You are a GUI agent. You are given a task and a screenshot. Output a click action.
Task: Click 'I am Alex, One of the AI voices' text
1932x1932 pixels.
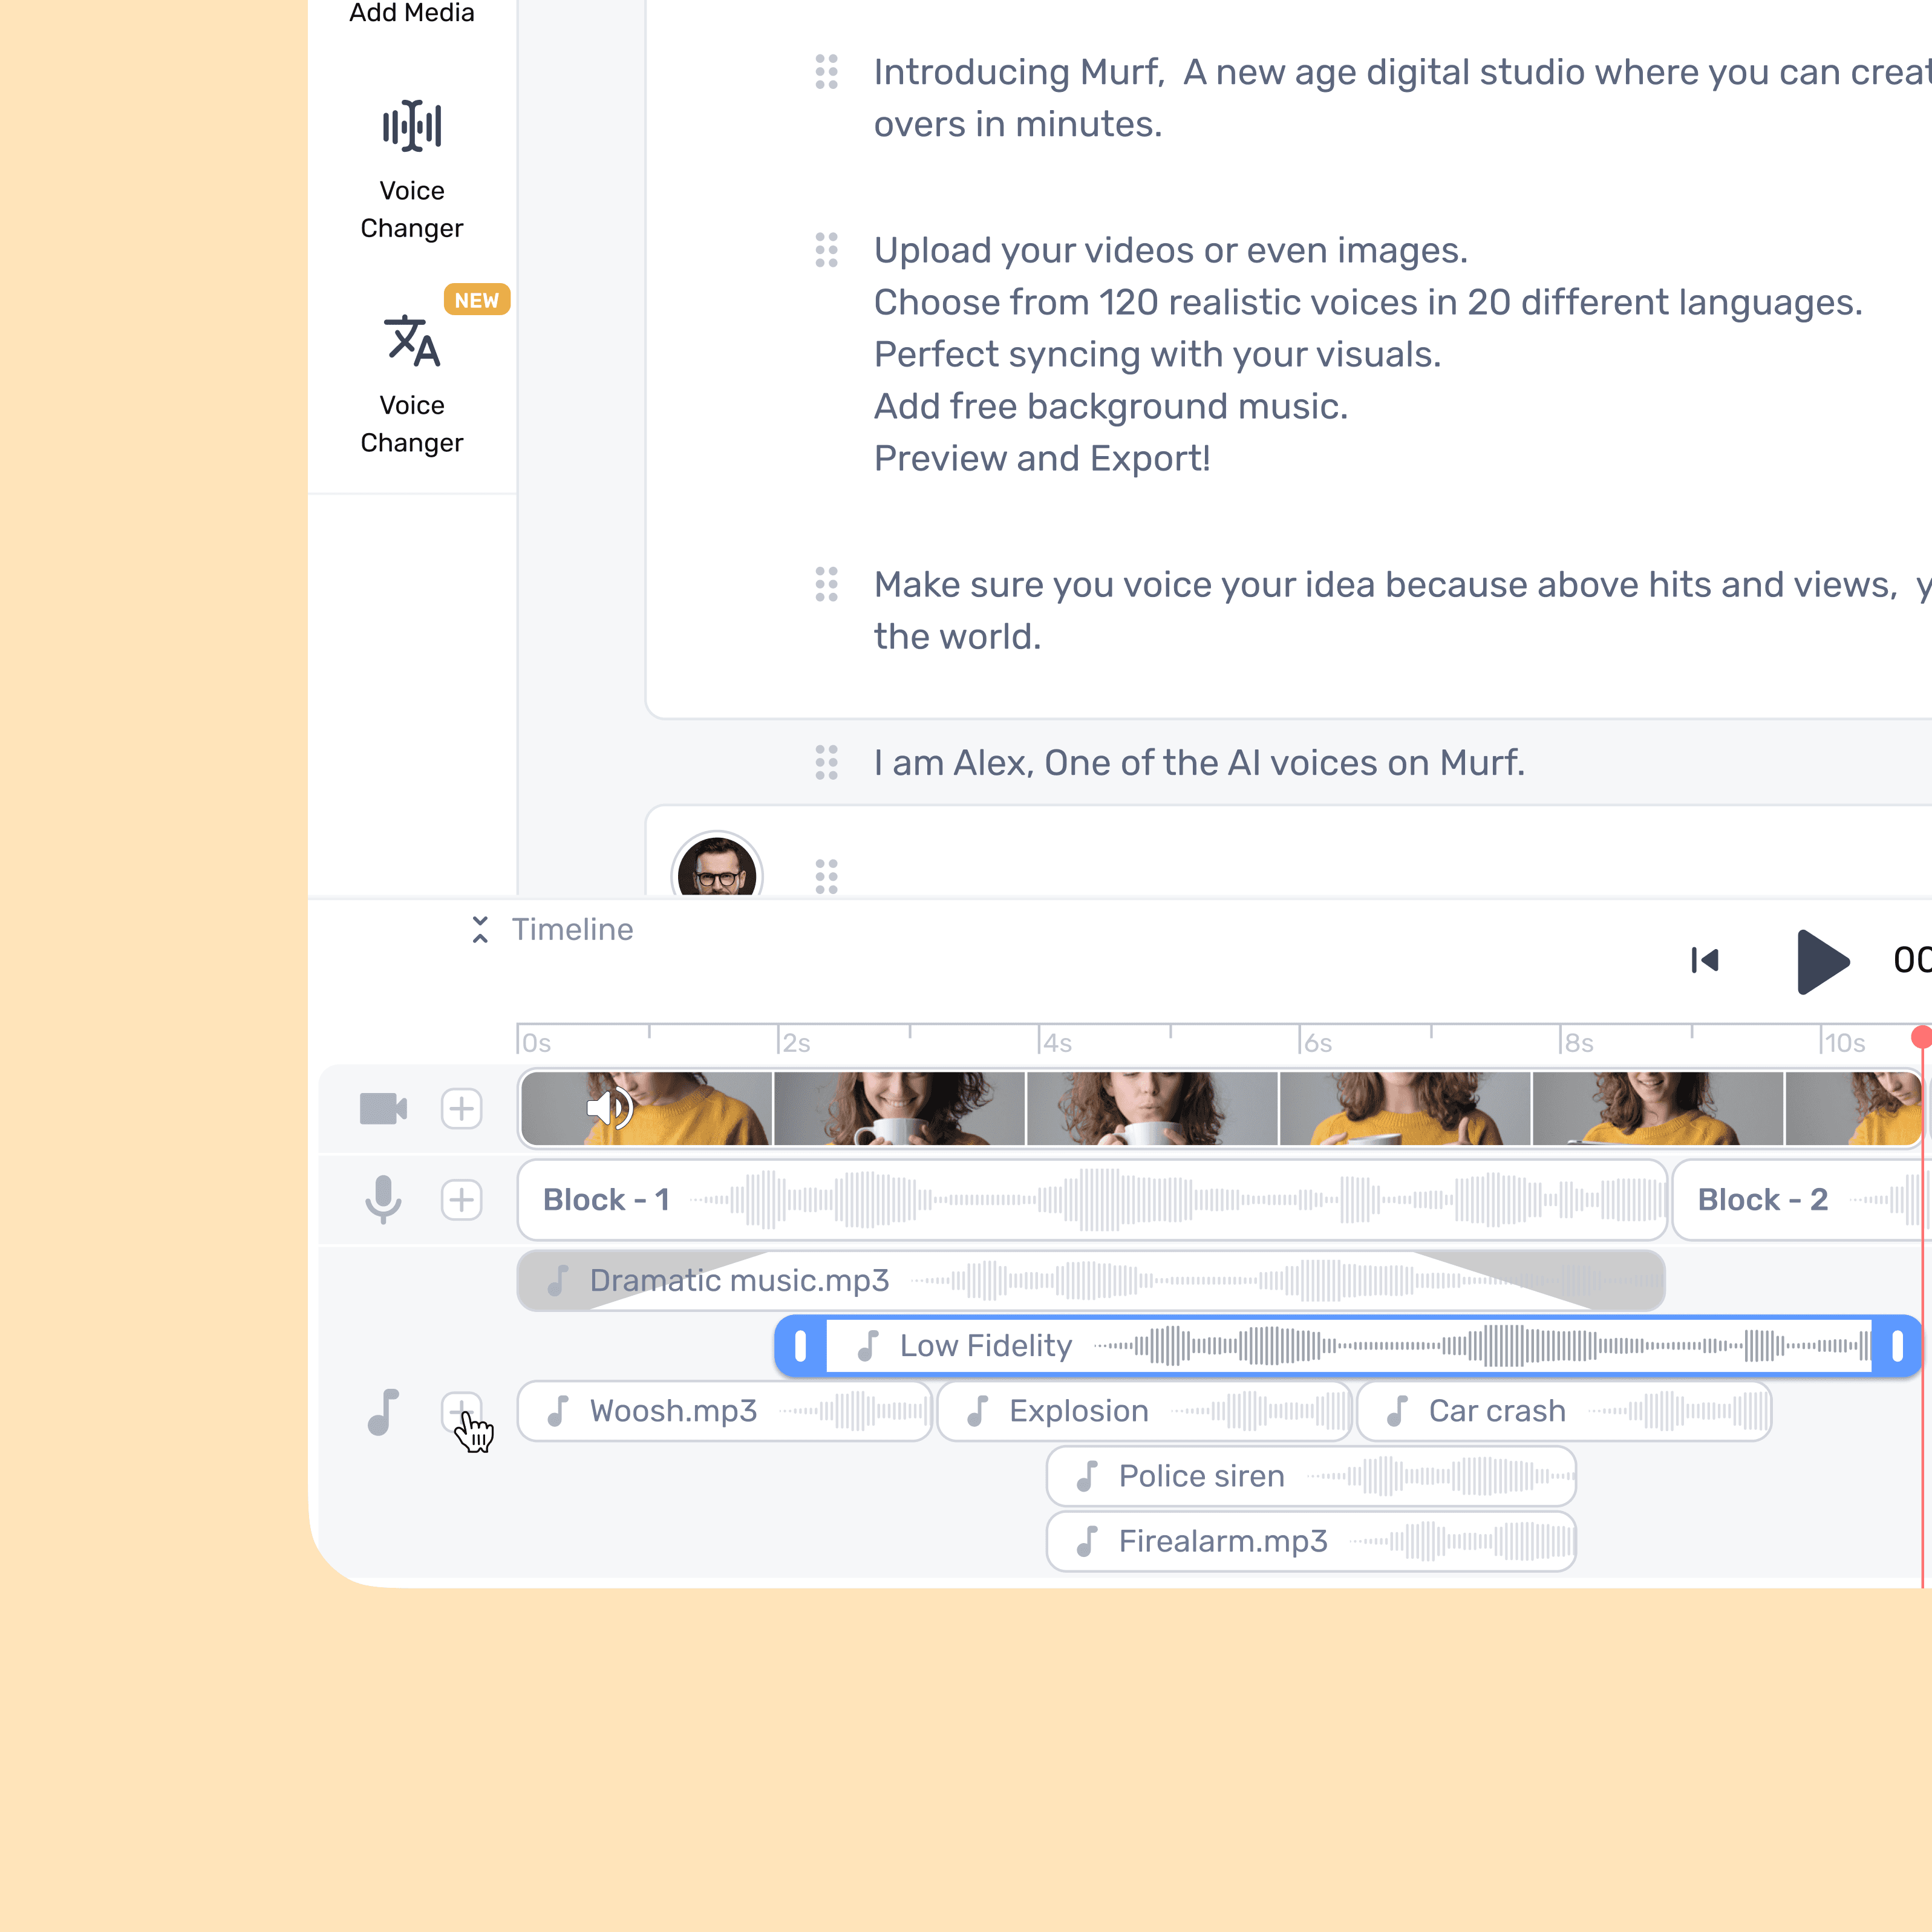[1199, 763]
